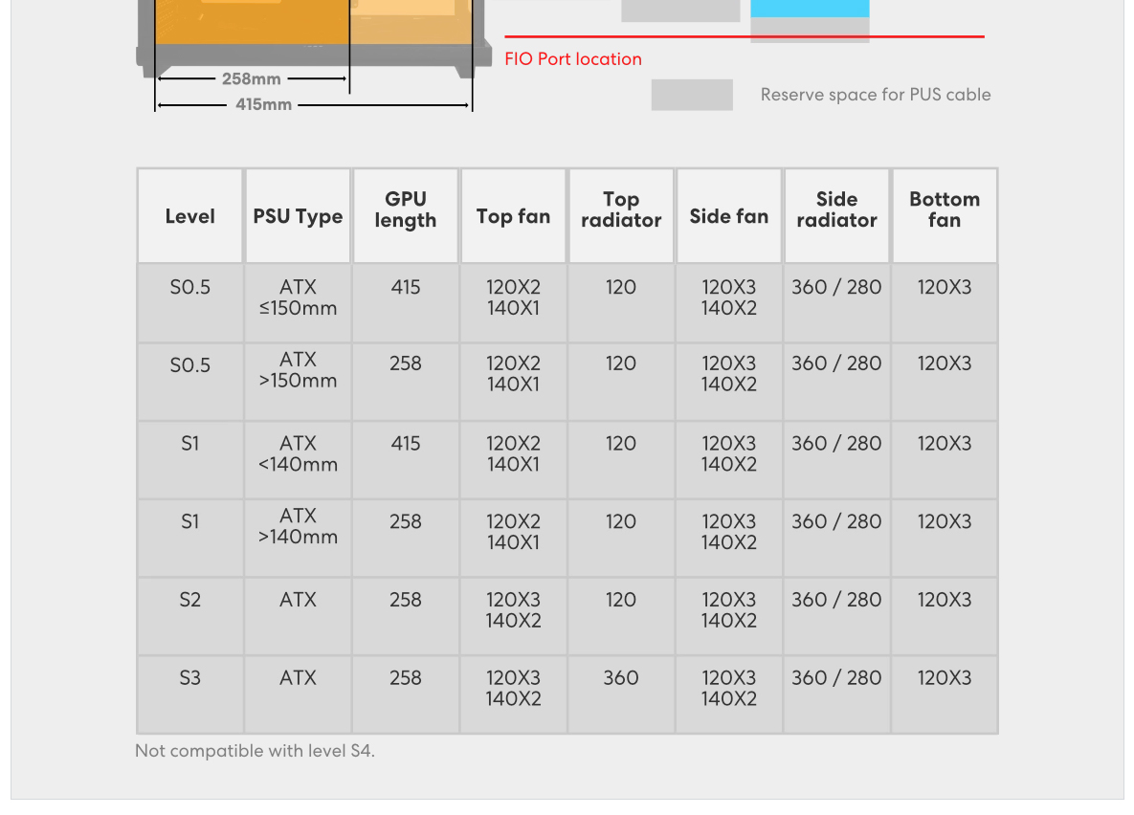Viewport: 1134px width, 815px height.
Task: Select the bottom fan "120X3" in row S3
Action: click(945, 677)
